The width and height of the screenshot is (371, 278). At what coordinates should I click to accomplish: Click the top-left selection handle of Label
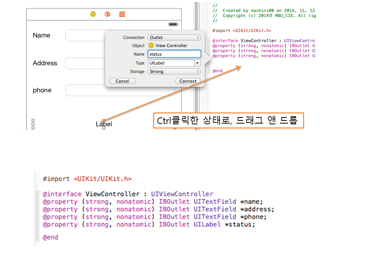point(33,120)
